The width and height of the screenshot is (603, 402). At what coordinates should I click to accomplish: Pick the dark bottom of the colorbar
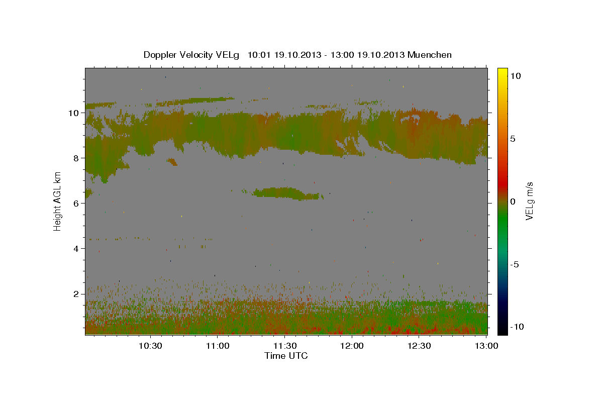(502, 324)
